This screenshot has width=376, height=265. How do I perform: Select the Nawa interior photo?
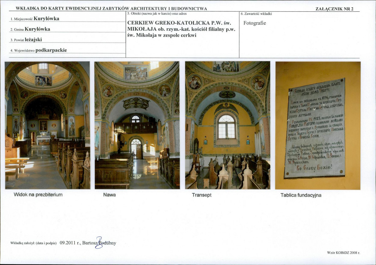(x=137, y=125)
